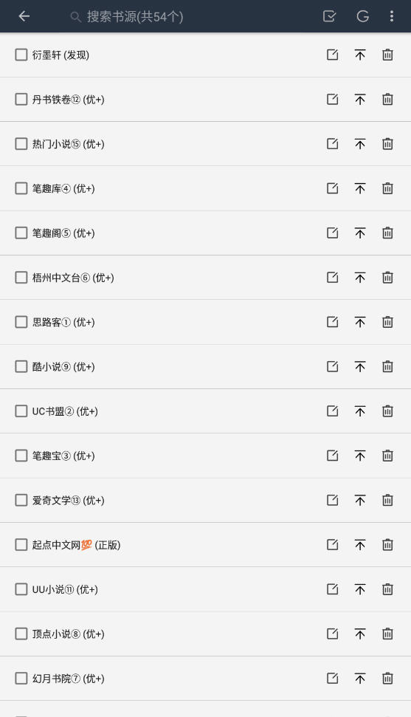Open the three-dot overflow menu
This screenshot has height=717, width=411.
click(x=392, y=16)
